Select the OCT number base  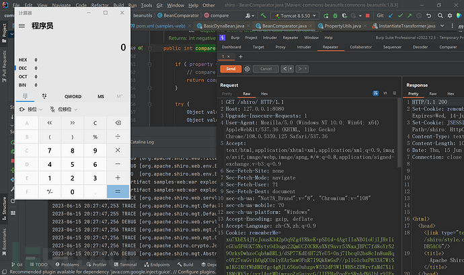click(x=24, y=77)
